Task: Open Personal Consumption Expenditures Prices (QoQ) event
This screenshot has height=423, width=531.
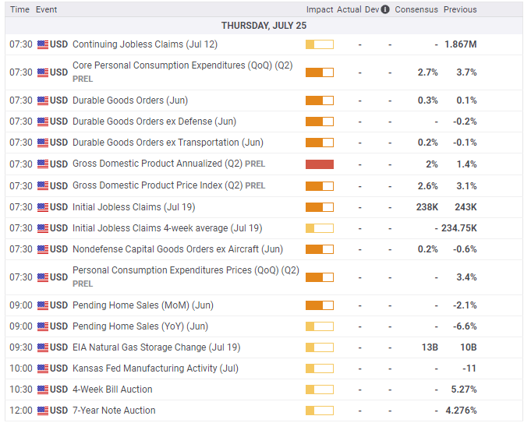Action: pos(186,270)
